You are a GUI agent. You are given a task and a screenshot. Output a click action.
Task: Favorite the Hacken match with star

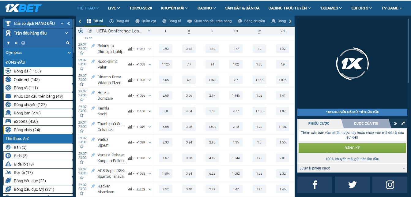click(x=82, y=193)
